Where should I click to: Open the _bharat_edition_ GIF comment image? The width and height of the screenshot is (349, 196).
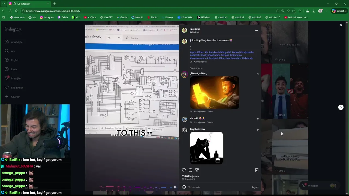coord(215,93)
